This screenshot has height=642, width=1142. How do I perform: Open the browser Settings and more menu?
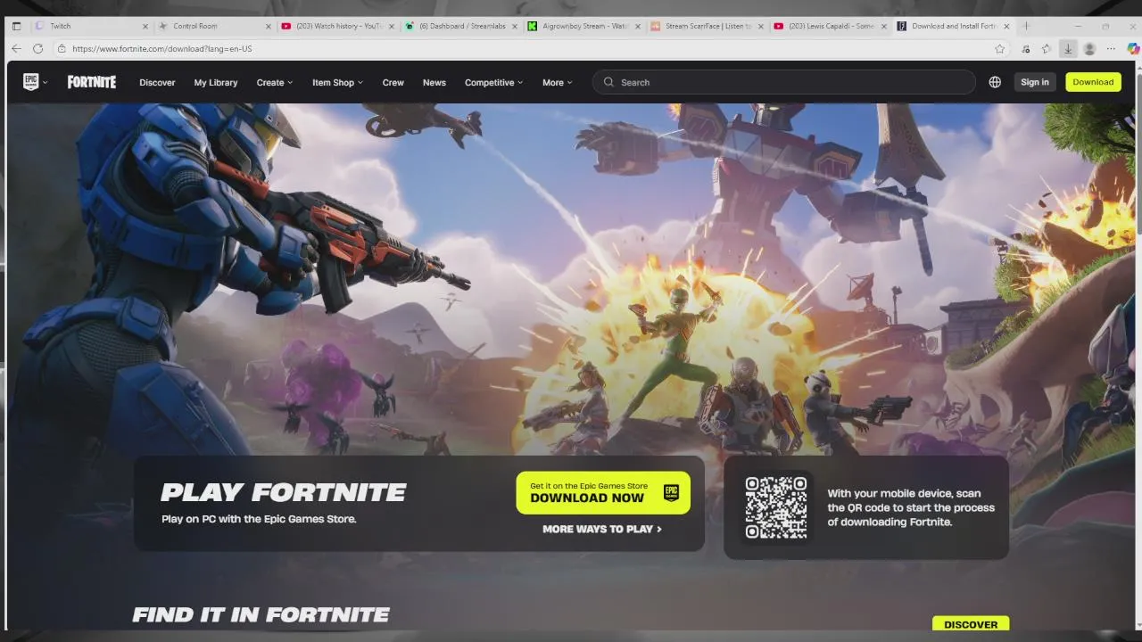(x=1111, y=49)
